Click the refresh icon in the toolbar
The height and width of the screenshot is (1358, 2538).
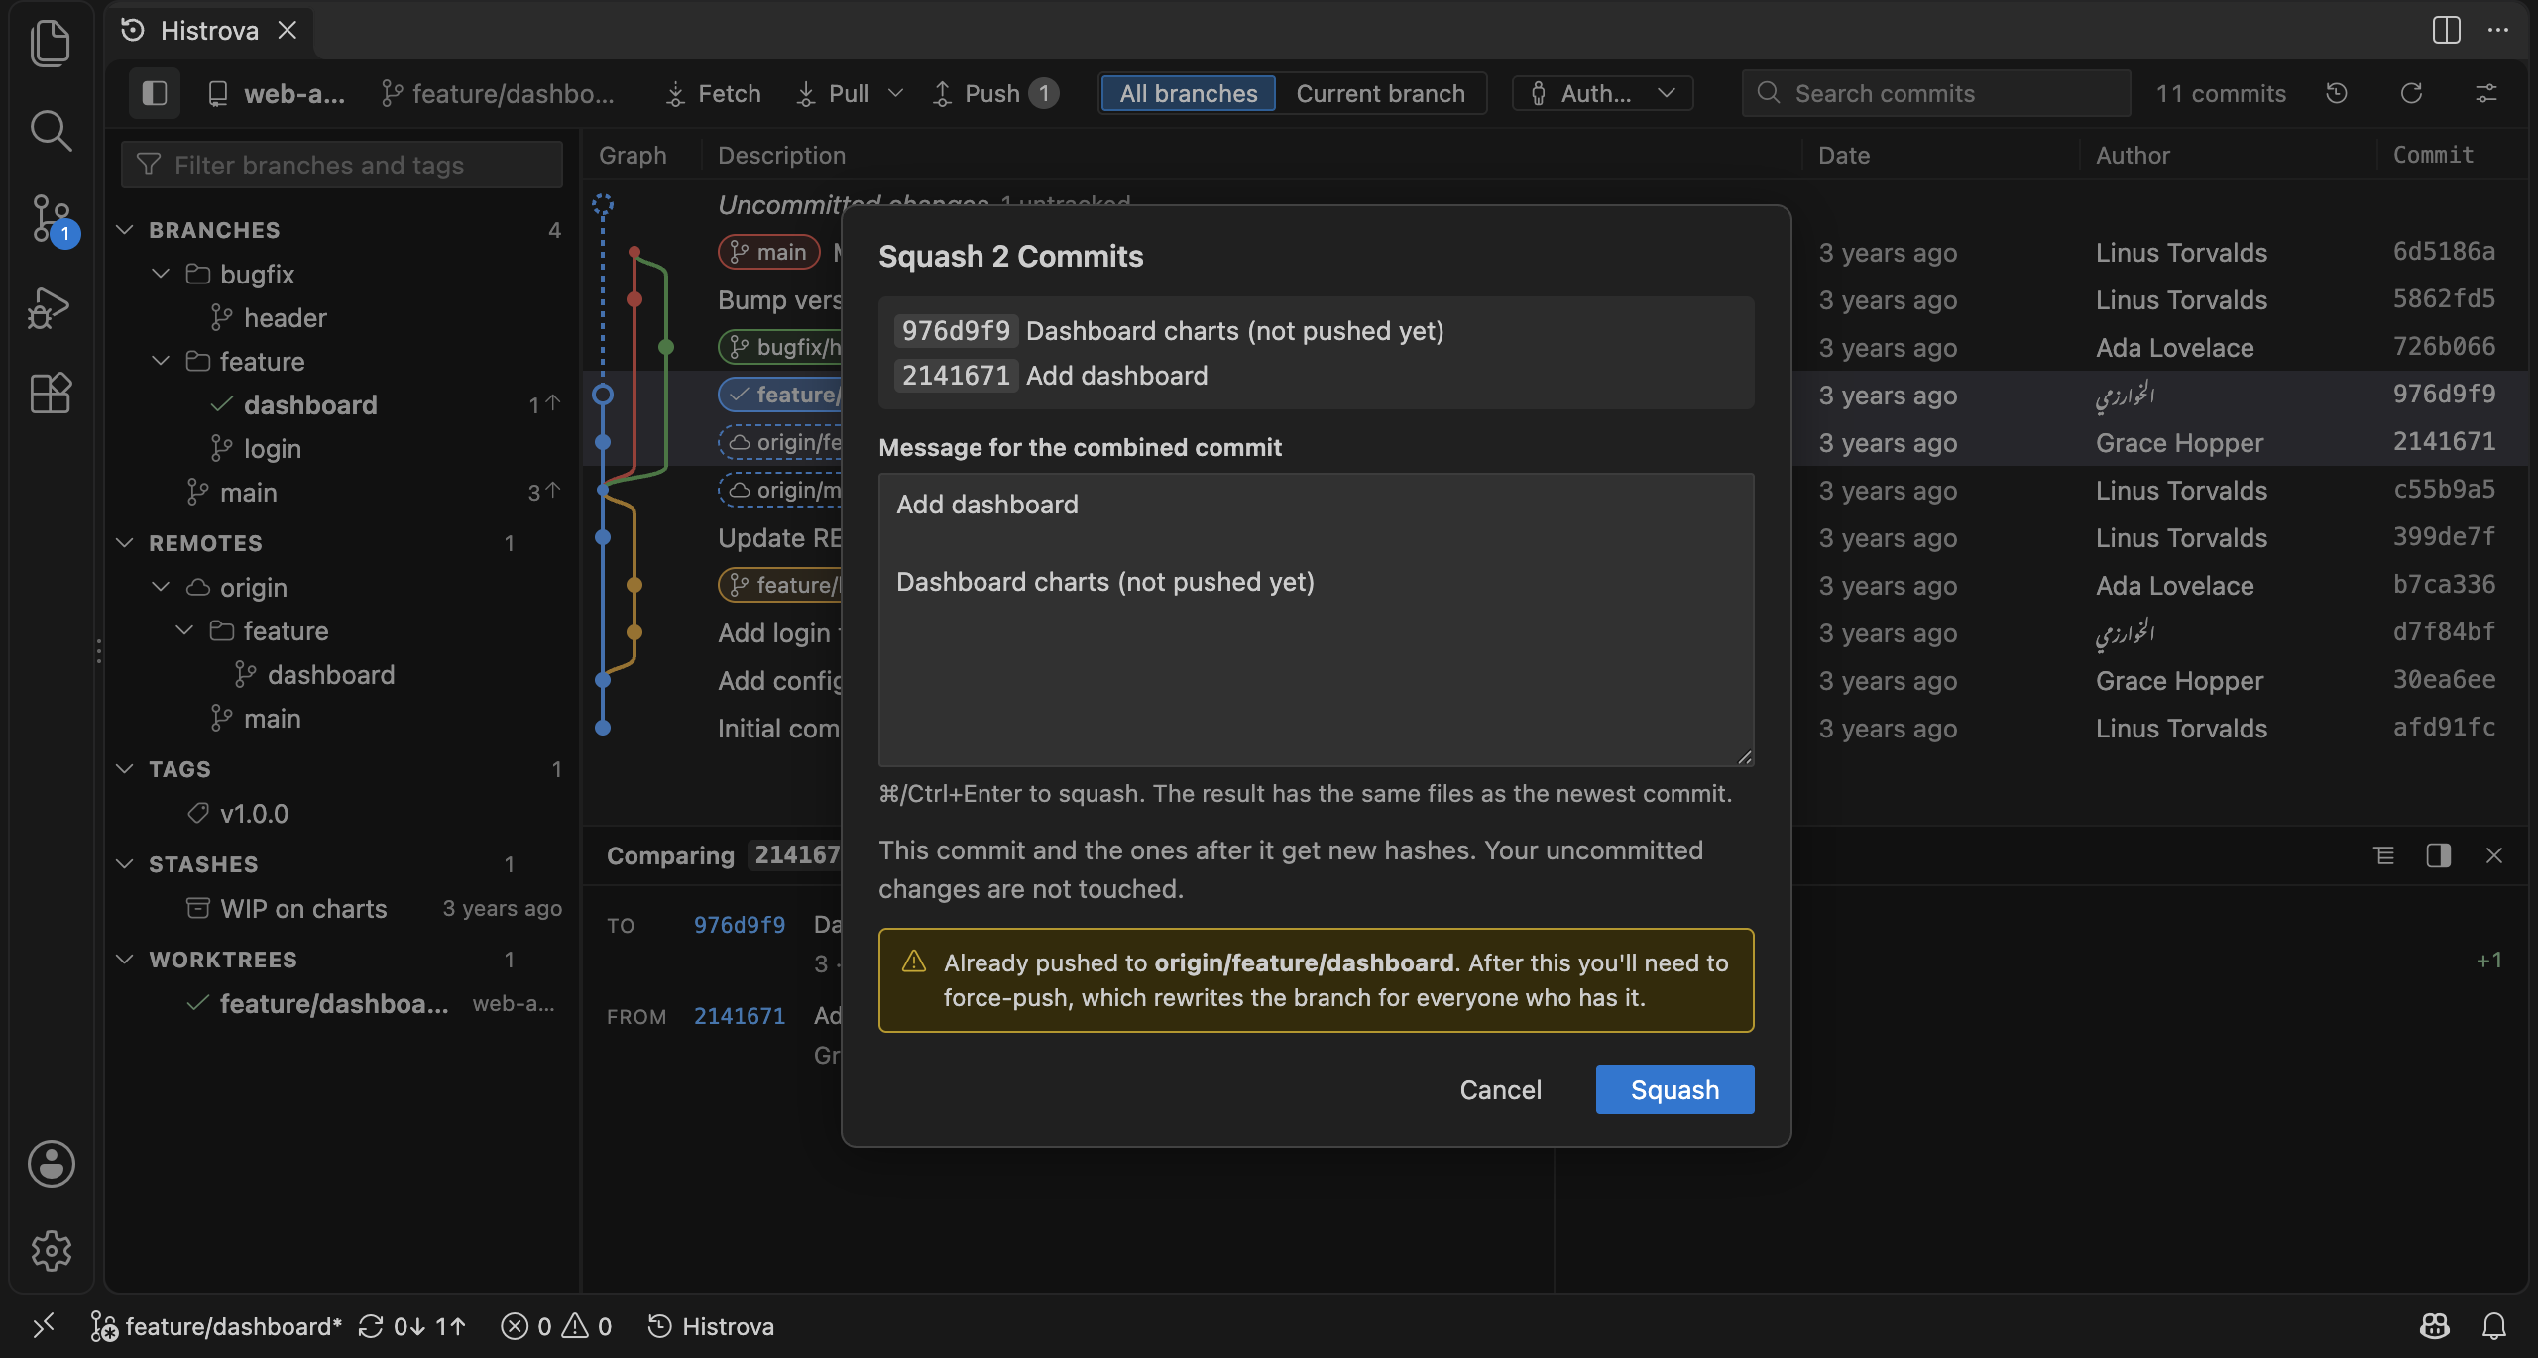coord(2412,93)
